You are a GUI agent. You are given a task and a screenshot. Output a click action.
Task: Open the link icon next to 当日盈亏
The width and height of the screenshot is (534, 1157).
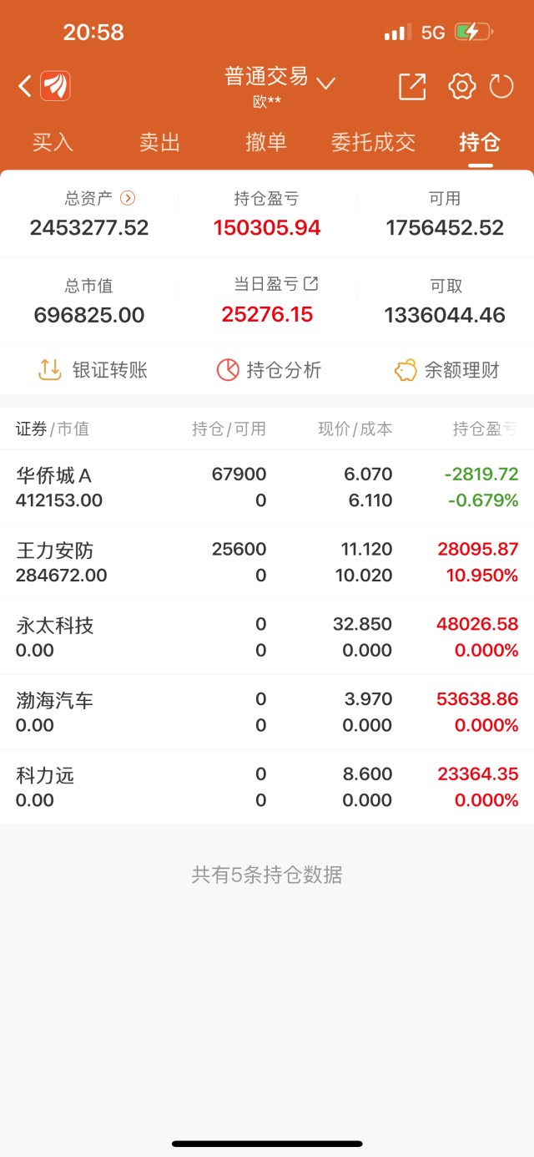coord(311,284)
